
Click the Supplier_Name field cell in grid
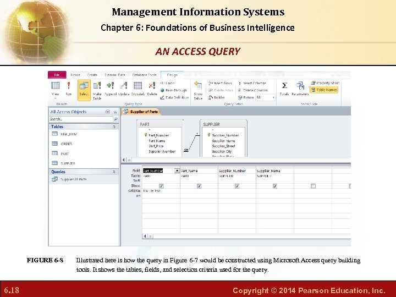click(275, 170)
